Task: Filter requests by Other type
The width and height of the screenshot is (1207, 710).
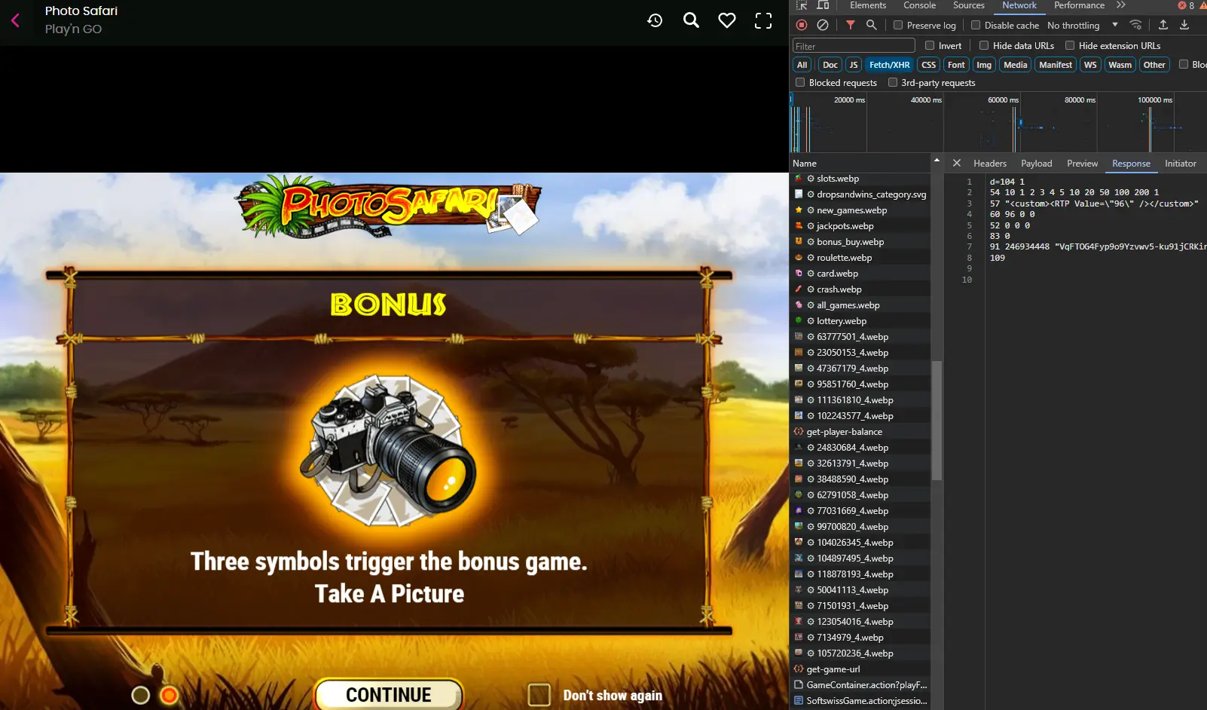Action: point(1154,65)
